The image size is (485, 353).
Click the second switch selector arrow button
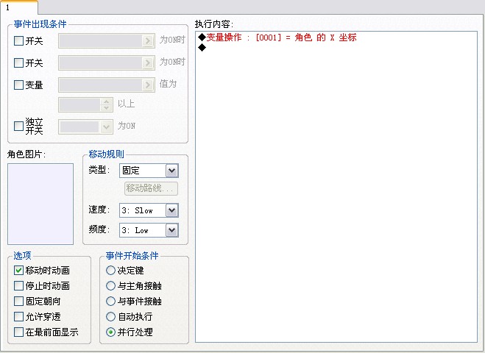(148, 63)
